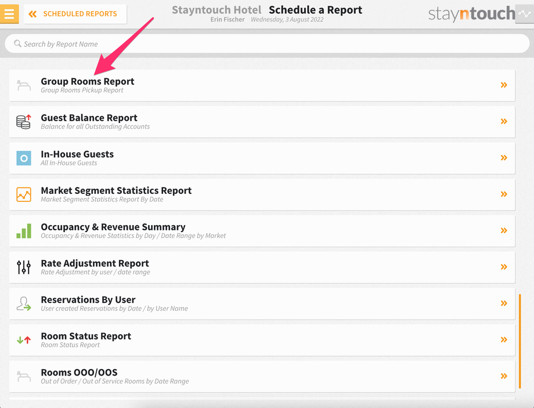Select the Group Rooms Report title
The image size is (534, 408).
tap(88, 81)
